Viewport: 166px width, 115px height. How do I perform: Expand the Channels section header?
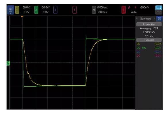tap(149, 40)
